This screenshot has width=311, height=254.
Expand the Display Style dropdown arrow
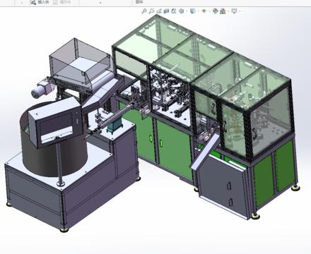point(198,11)
